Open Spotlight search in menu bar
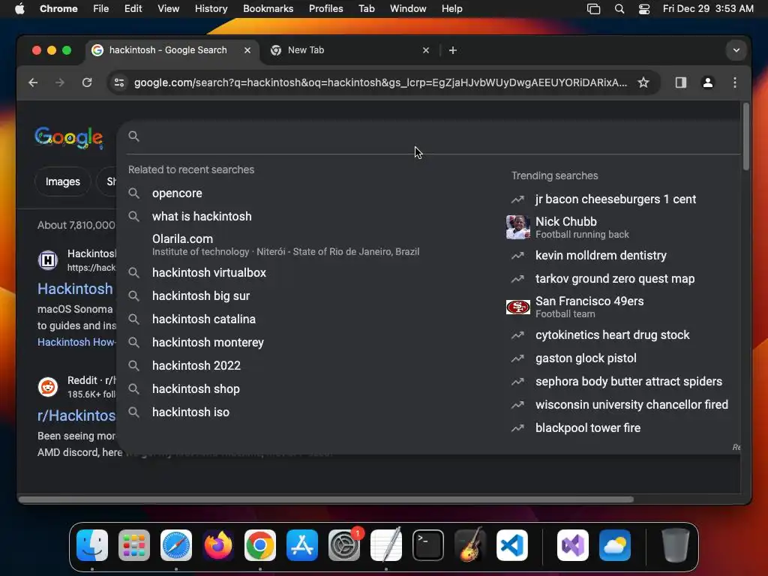This screenshot has height=576, width=768. [619, 9]
